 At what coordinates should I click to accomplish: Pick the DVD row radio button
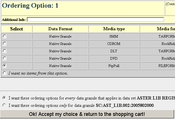[x=5, y=59]
